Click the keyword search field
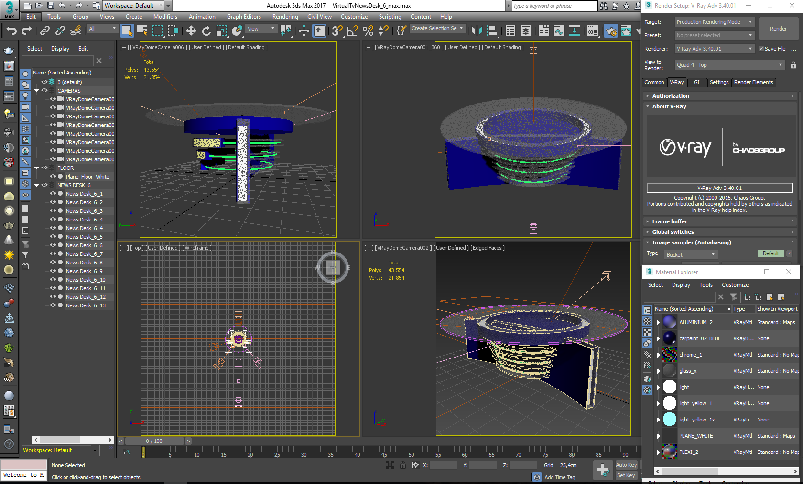Screen dimensions: 803x484 point(554,6)
